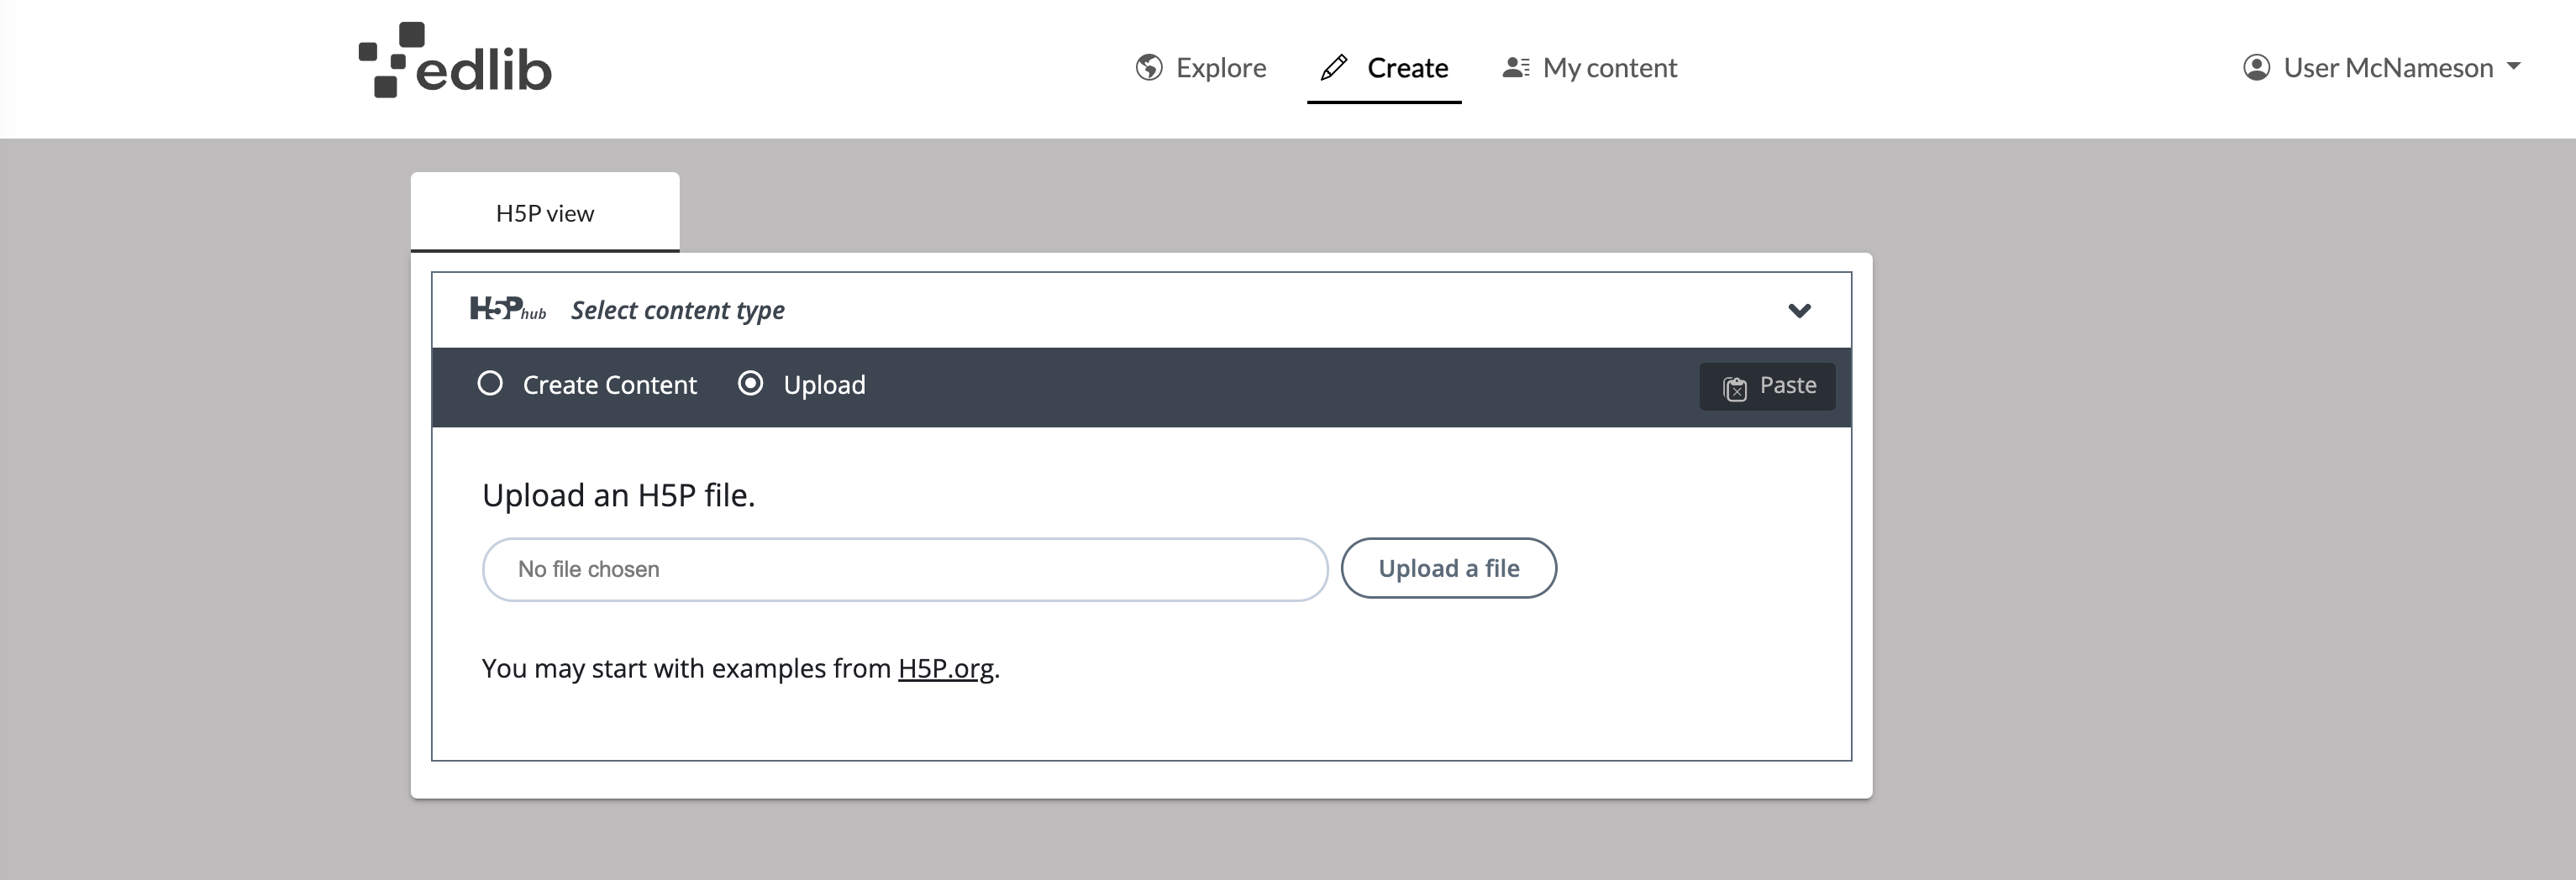The width and height of the screenshot is (2576, 880).
Task: Click the My content people icon
Action: tap(1514, 67)
